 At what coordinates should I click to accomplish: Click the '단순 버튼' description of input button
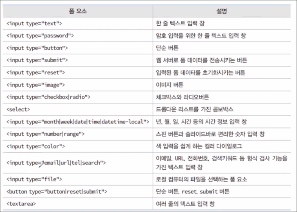(167, 48)
